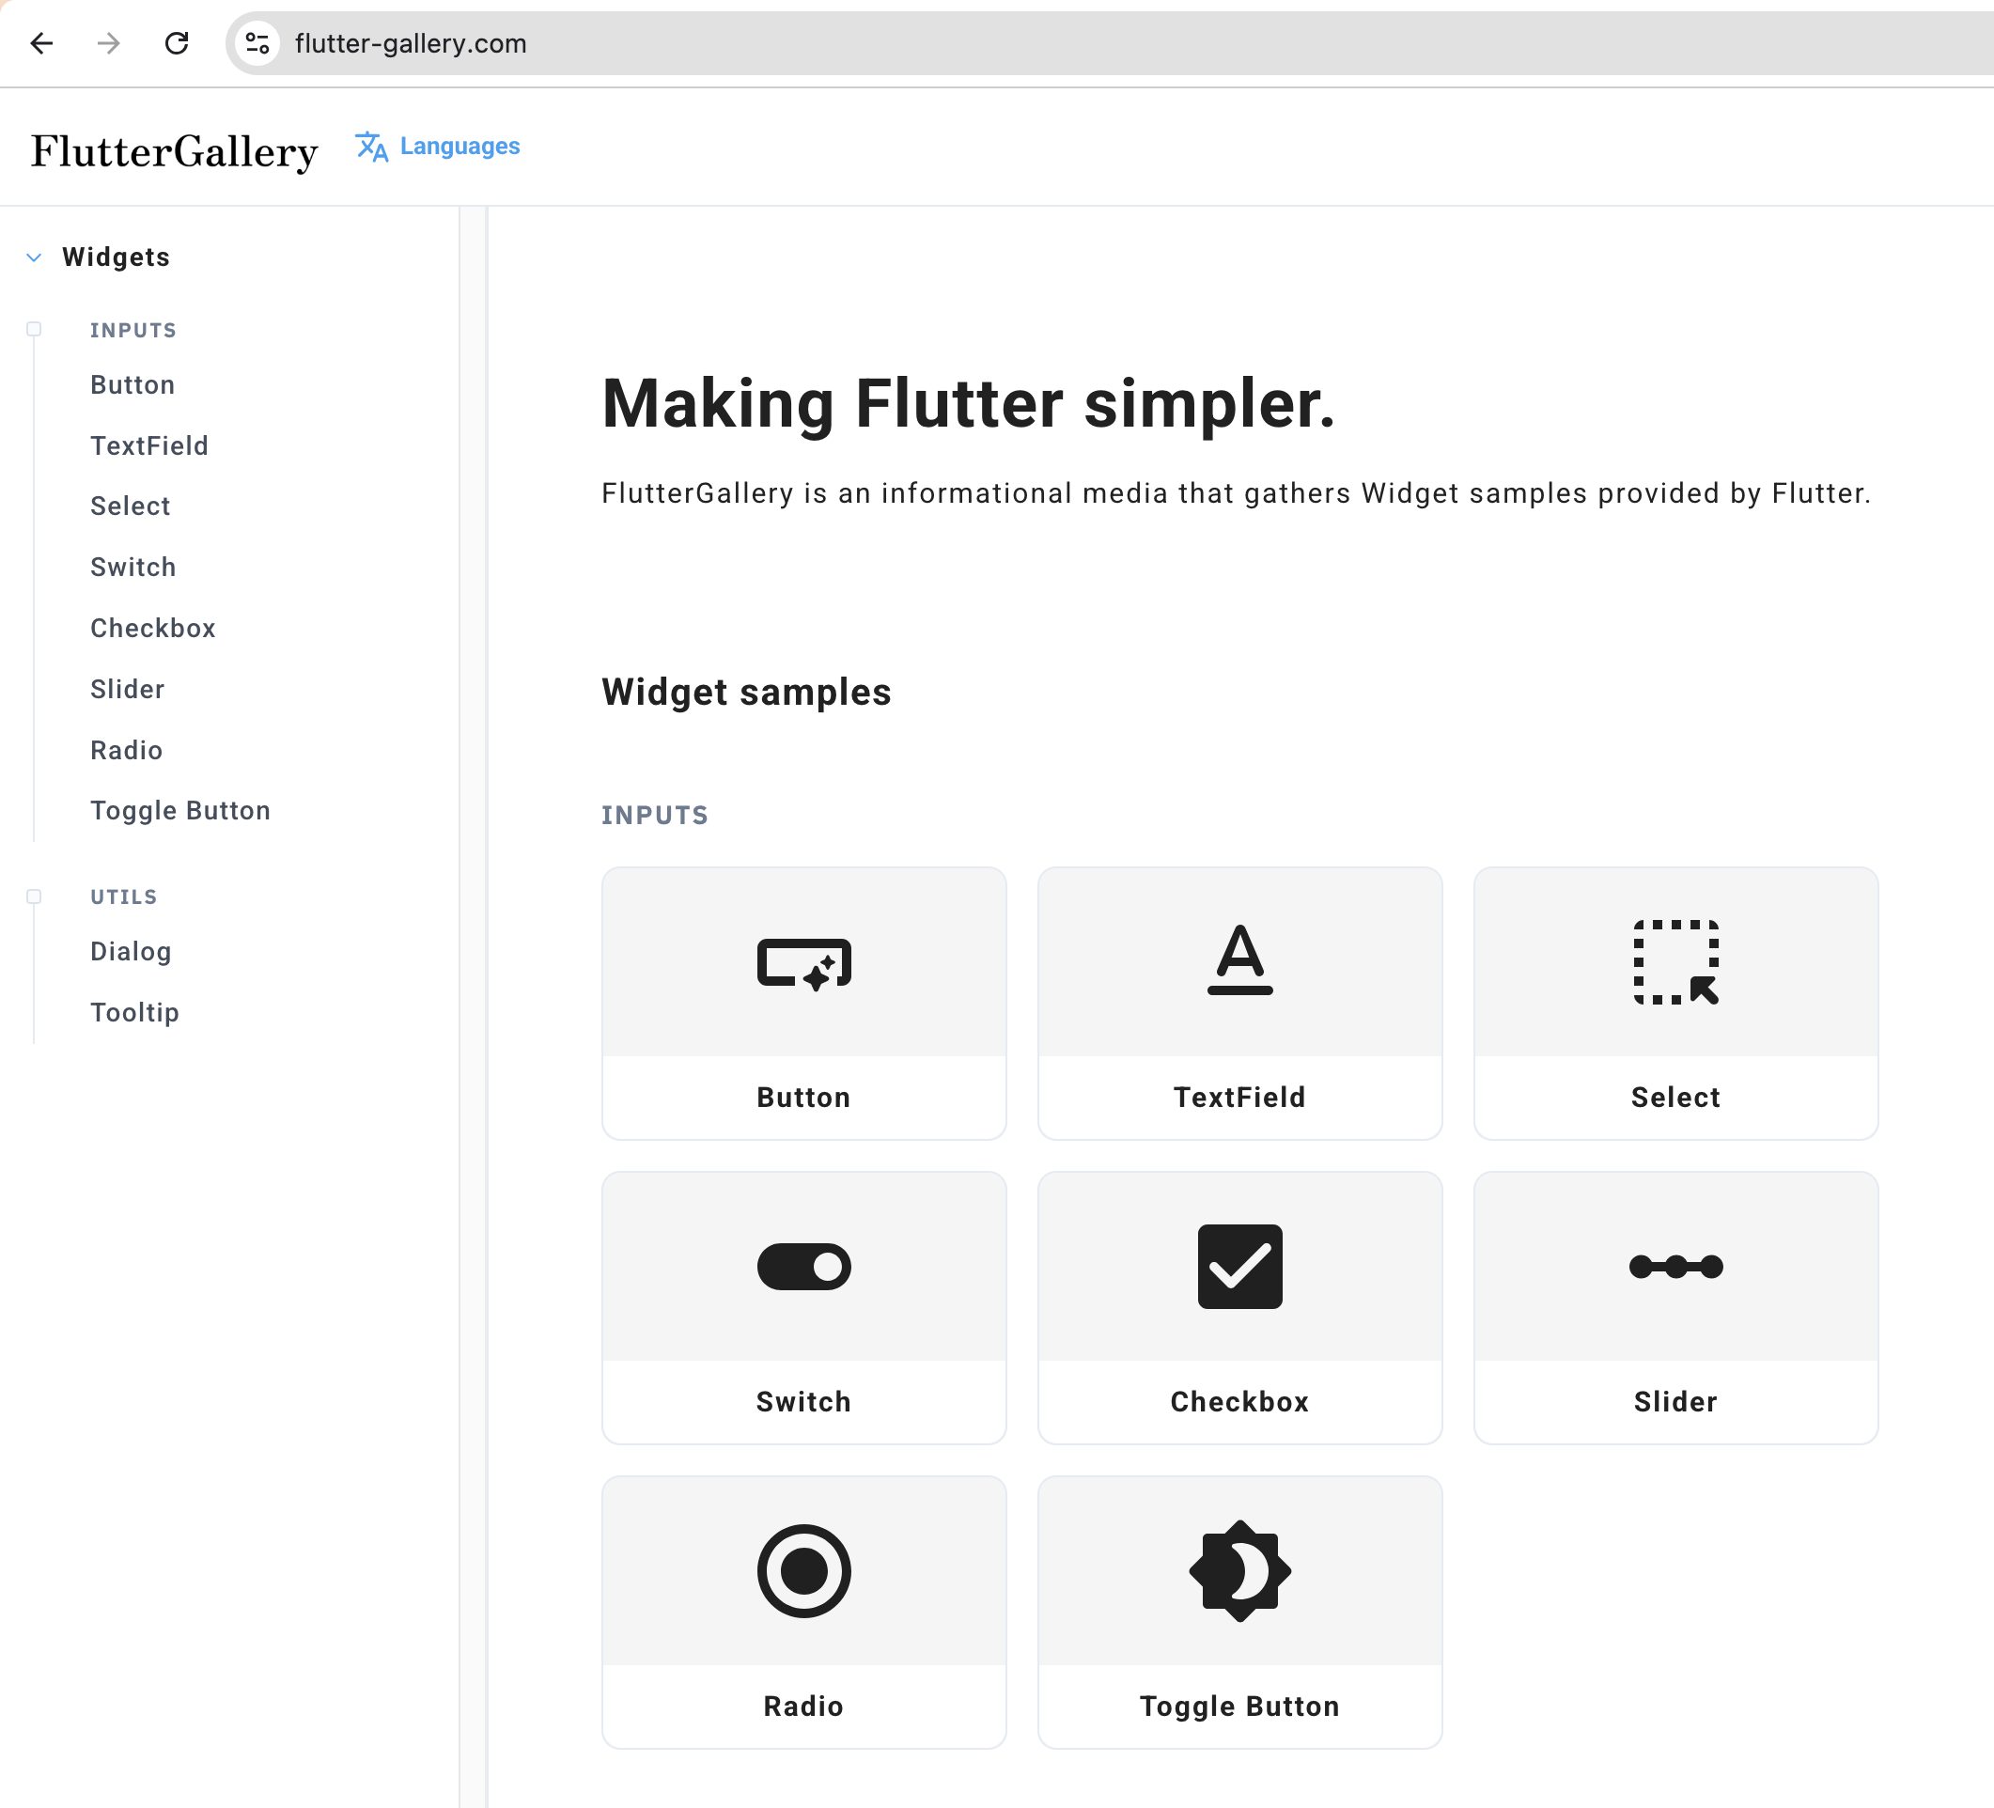Click the FlutterGallery description paragraph

point(1237,493)
